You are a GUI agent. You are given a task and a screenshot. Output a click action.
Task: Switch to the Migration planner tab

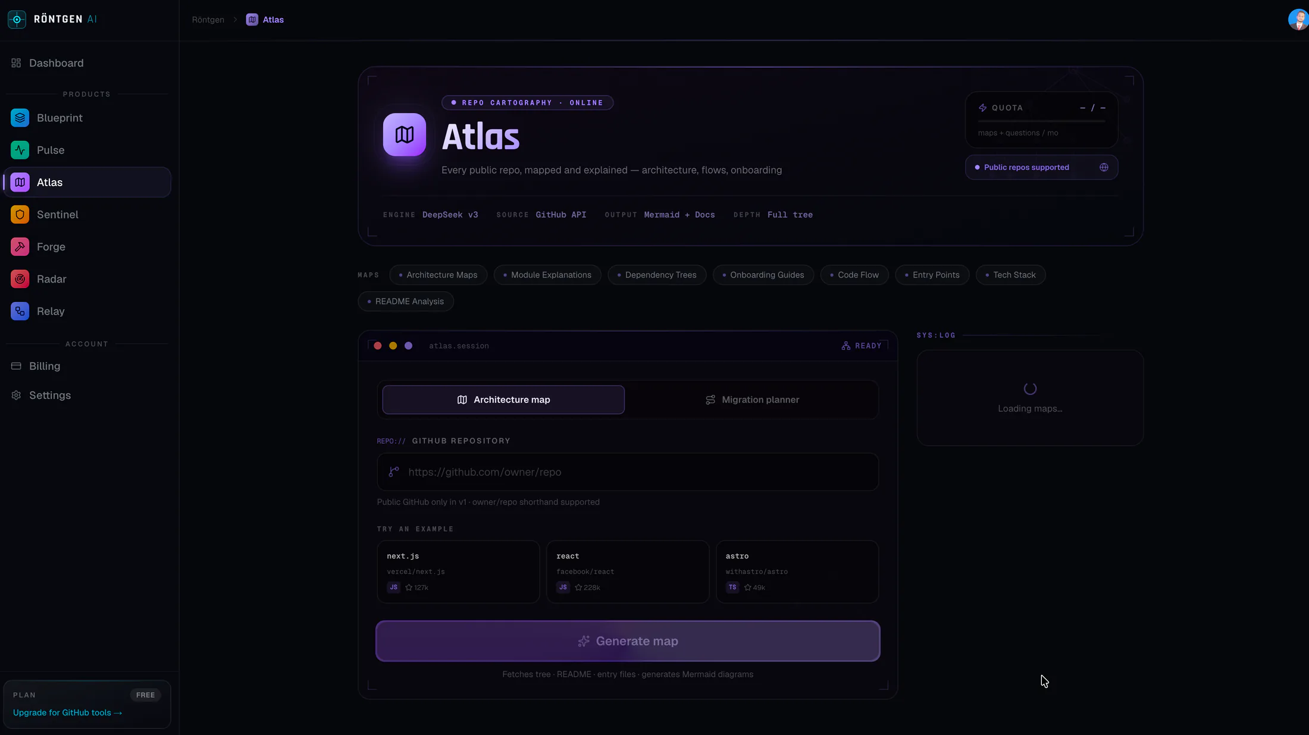click(x=752, y=400)
